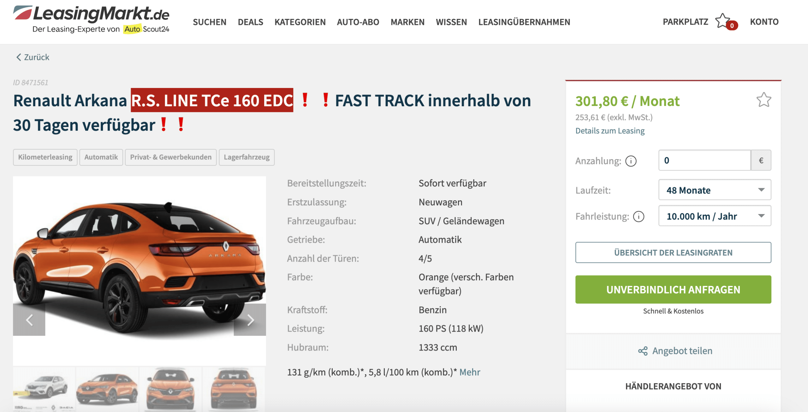Expand the Mehr emissions details link
Viewport: 808px width, 412px height.
tap(470, 372)
